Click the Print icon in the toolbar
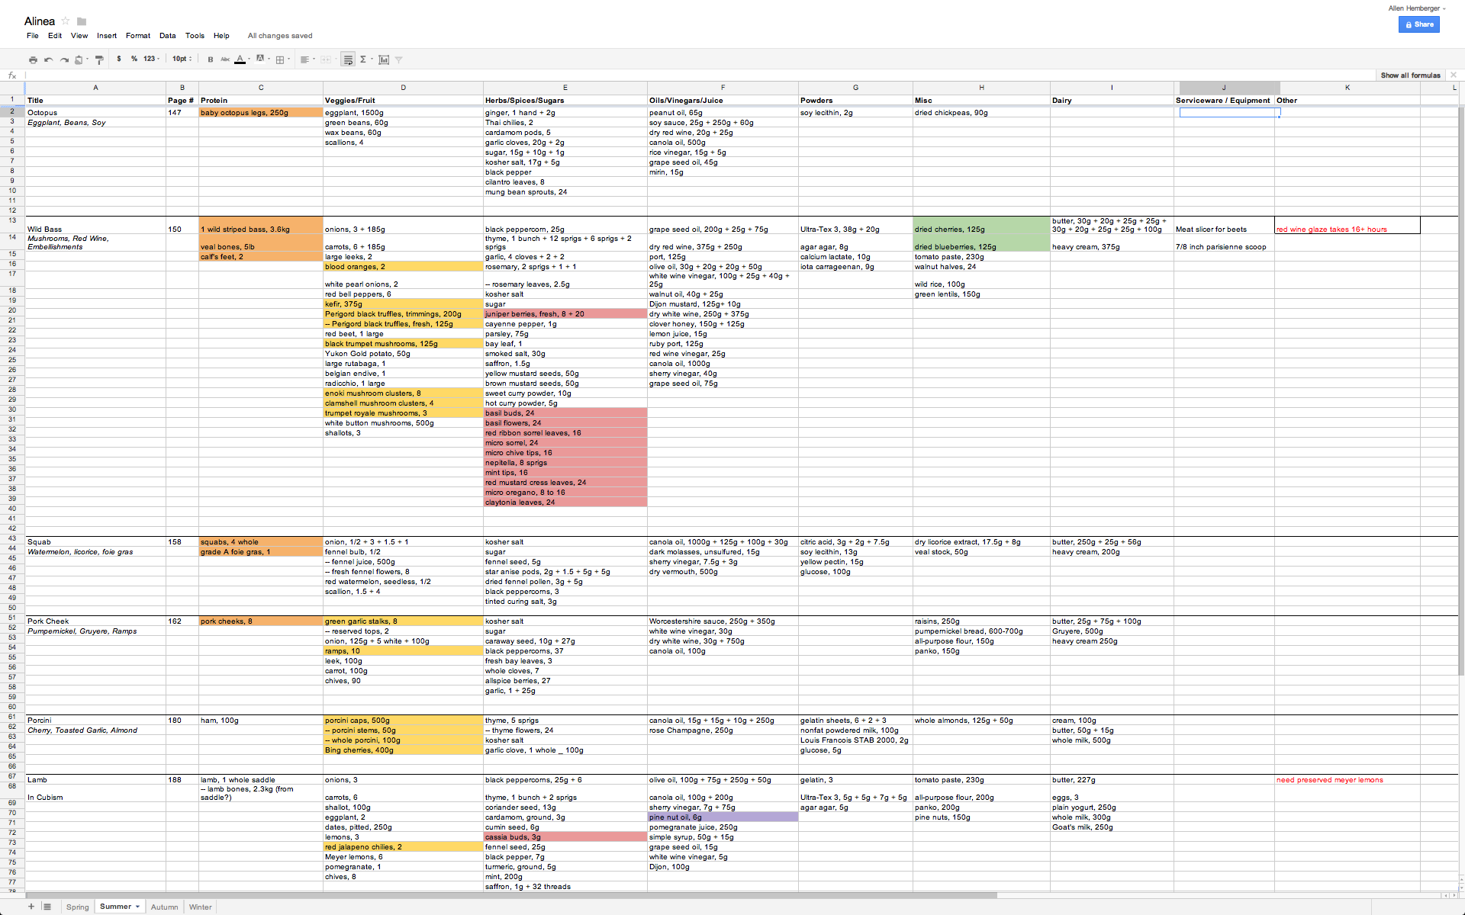This screenshot has height=915, width=1465. pyautogui.click(x=33, y=59)
